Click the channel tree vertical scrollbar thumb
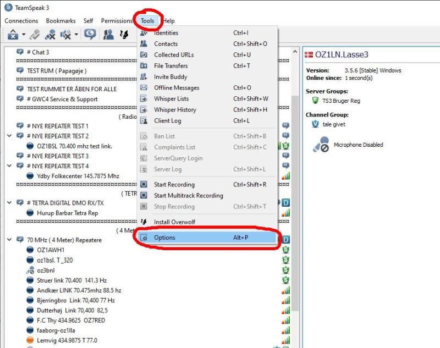Image resolution: width=440 pixels, height=348 pixels. [295, 202]
